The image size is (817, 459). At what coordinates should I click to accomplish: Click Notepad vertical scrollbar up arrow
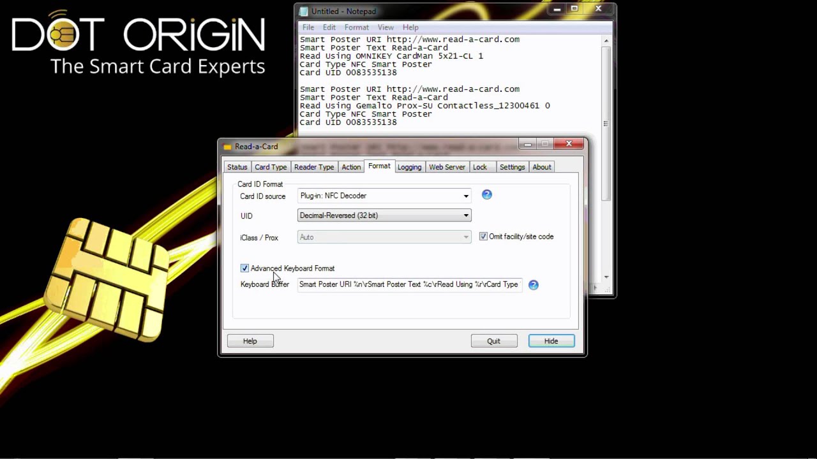point(606,40)
